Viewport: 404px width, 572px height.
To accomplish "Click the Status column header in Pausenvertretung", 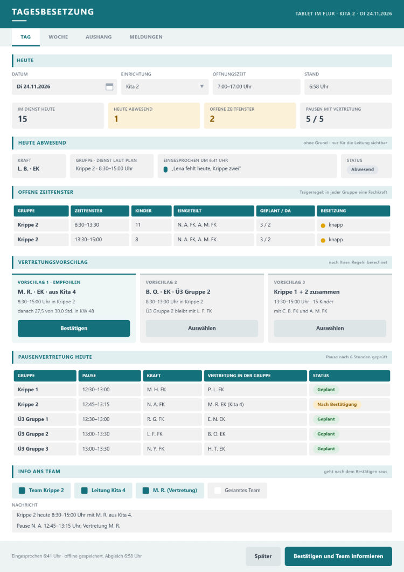I will pyautogui.click(x=350, y=376).
